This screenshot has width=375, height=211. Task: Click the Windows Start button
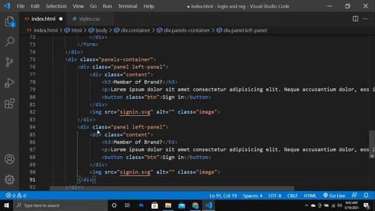6,205
